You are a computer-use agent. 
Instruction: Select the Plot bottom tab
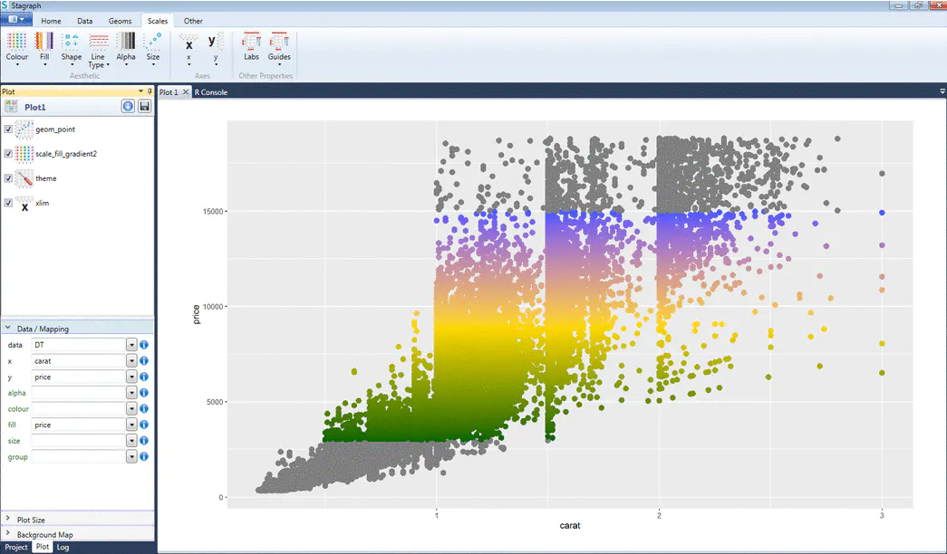pos(43,547)
